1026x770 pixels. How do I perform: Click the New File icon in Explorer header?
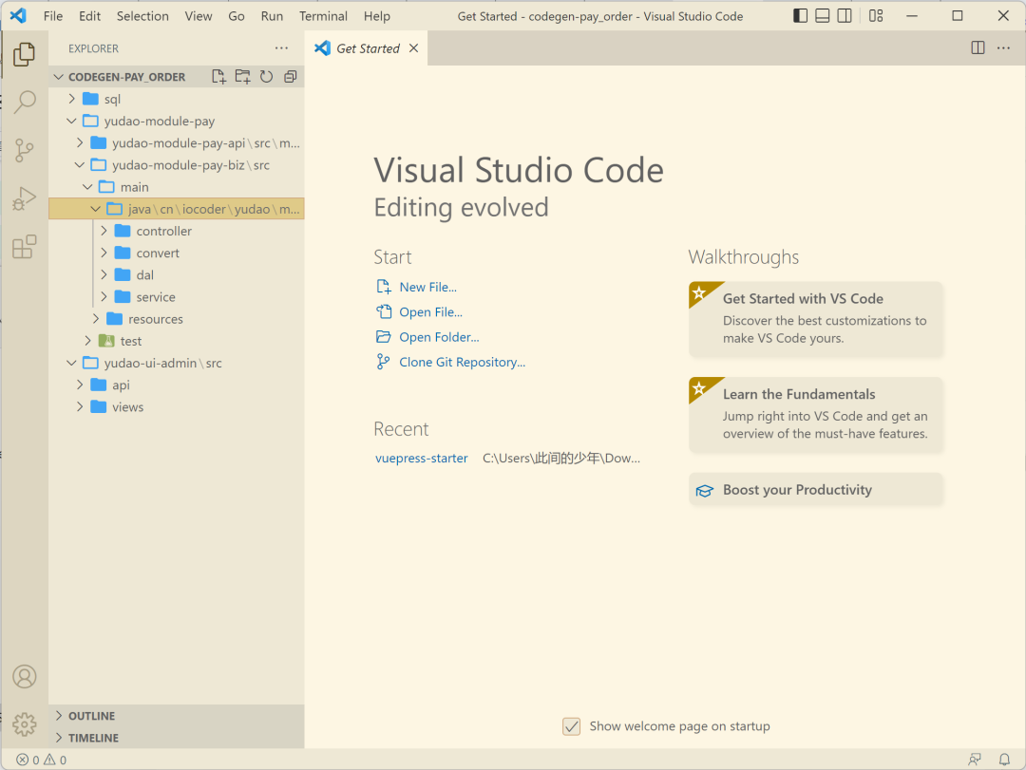[x=219, y=77]
